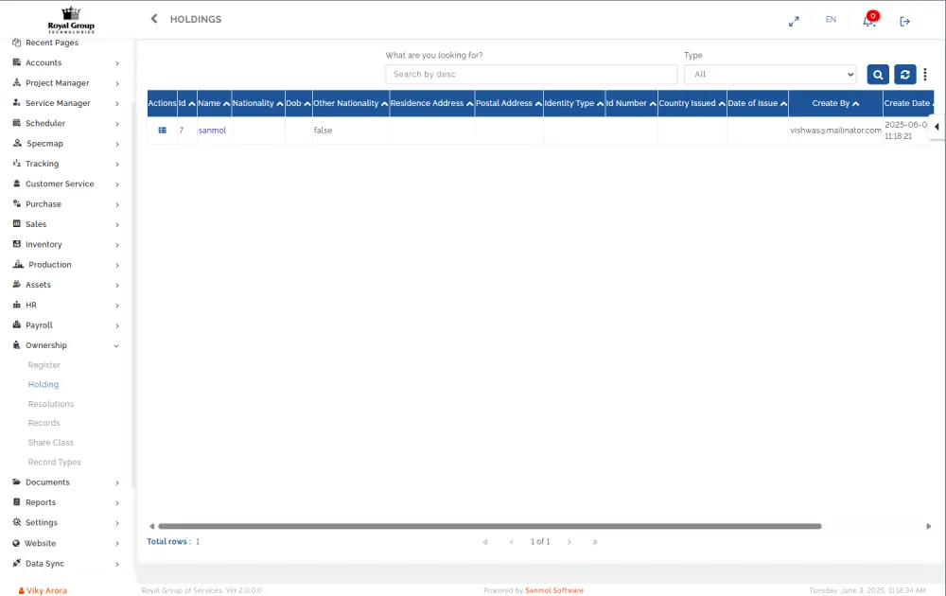946x596 pixels.
Task: Switch language using EN button
Action: pos(831,20)
